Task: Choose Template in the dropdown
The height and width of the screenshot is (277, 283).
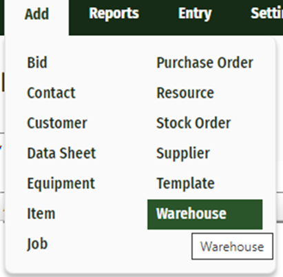Action: tap(185, 183)
